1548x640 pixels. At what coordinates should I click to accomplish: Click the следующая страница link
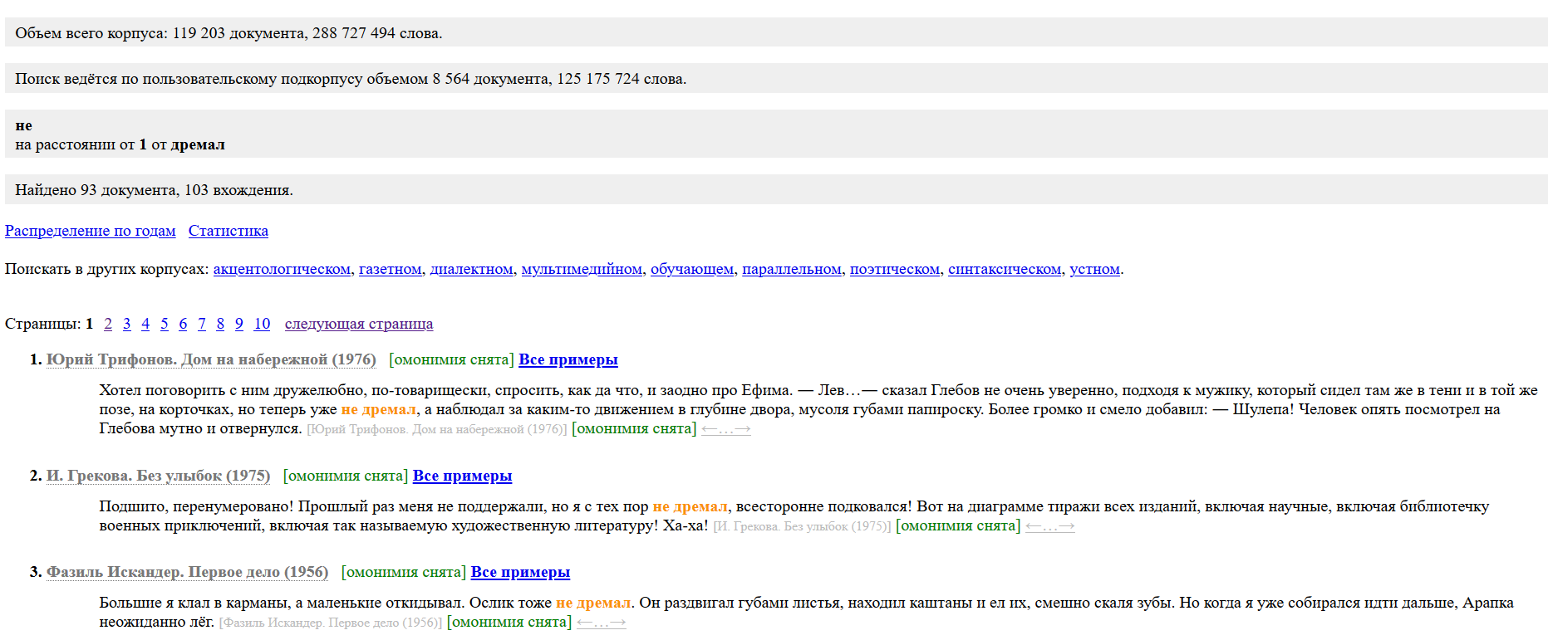pyautogui.click(x=358, y=324)
